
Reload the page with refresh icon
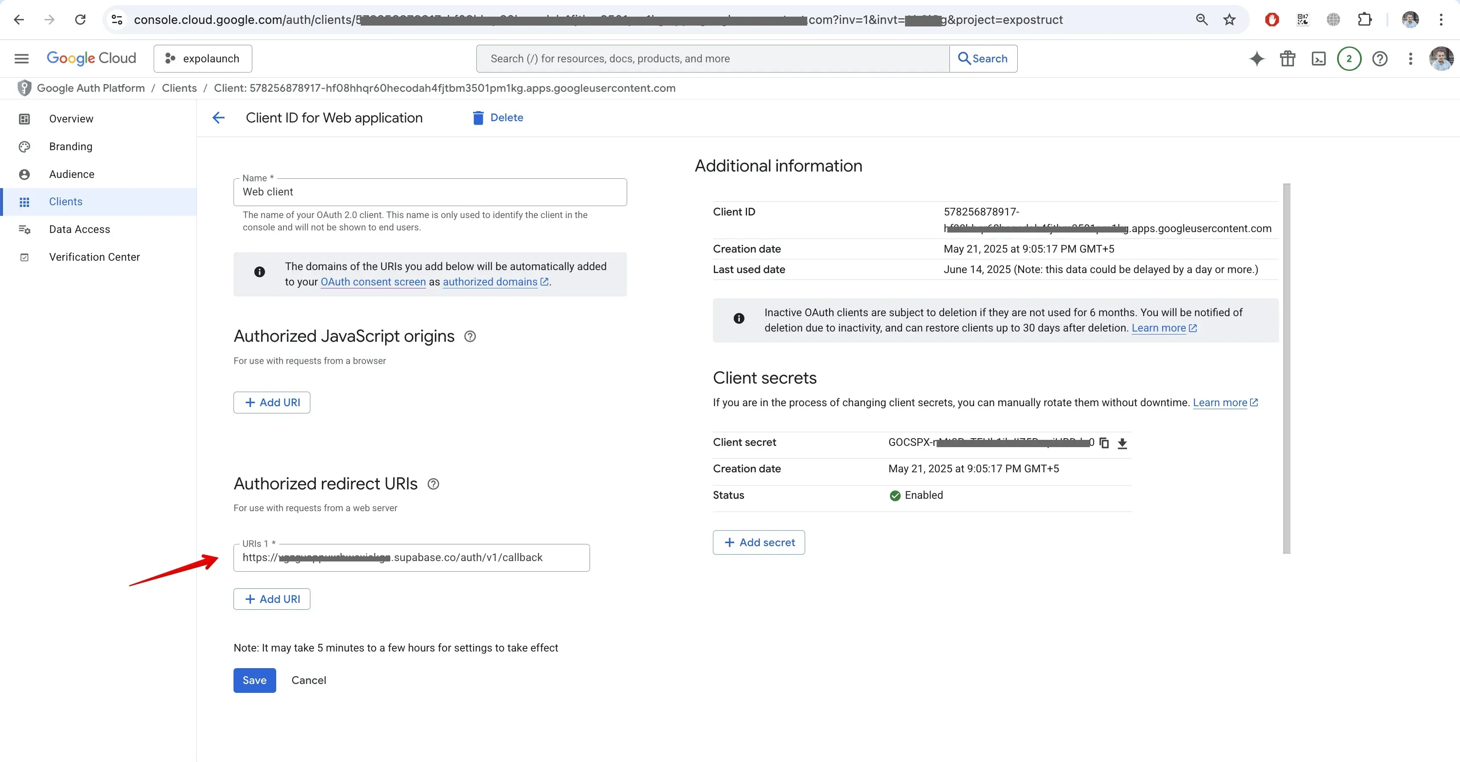[x=81, y=20]
